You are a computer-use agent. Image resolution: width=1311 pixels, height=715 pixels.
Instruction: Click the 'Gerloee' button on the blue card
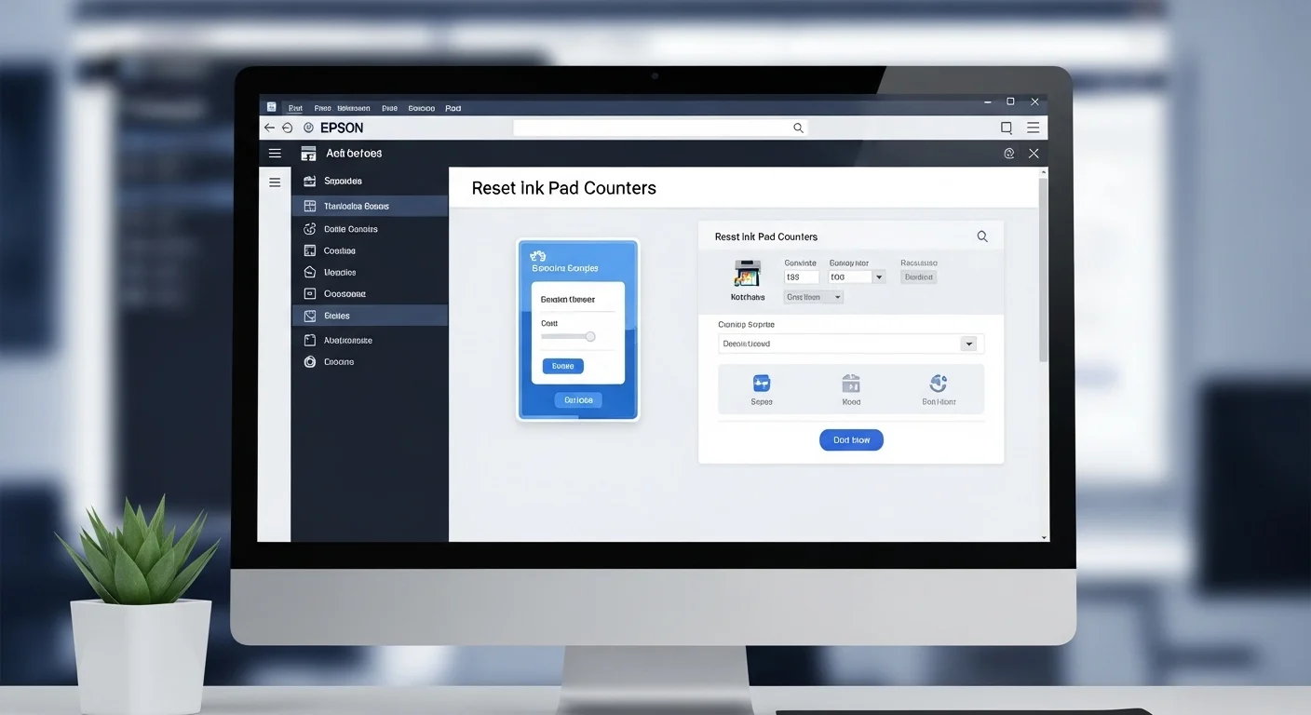[x=578, y=399]
